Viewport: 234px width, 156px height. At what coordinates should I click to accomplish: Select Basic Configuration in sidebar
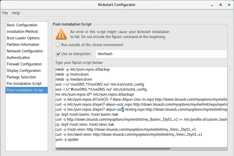tap(22, 25)
